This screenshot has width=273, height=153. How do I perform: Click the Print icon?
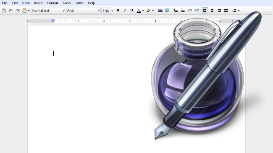pyautogui.click(x=4, y=10)
